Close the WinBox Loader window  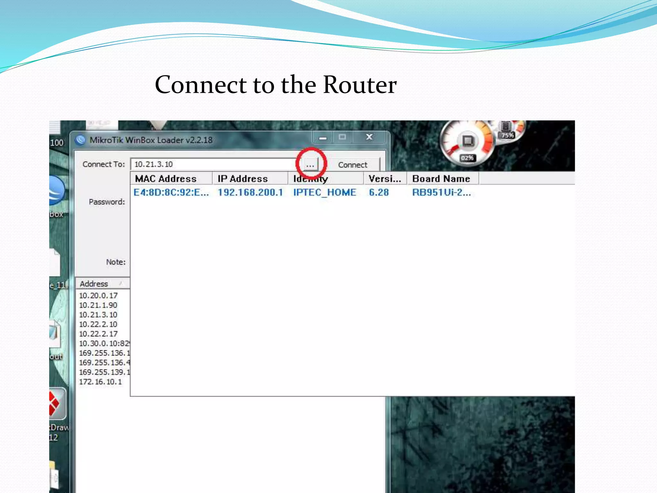[369, 137]
